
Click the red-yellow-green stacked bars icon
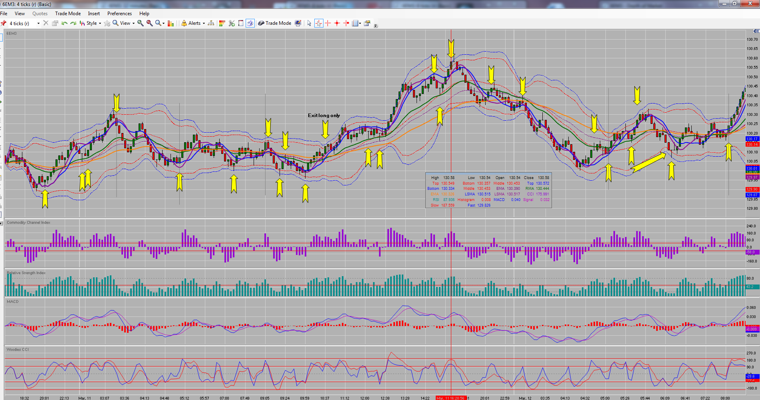point(222,23)
